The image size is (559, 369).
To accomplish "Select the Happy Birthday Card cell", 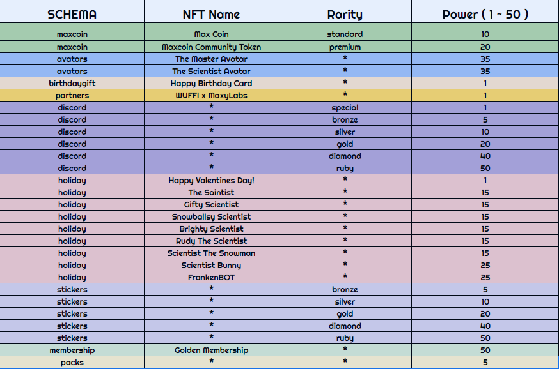I will tap(211, 83).
